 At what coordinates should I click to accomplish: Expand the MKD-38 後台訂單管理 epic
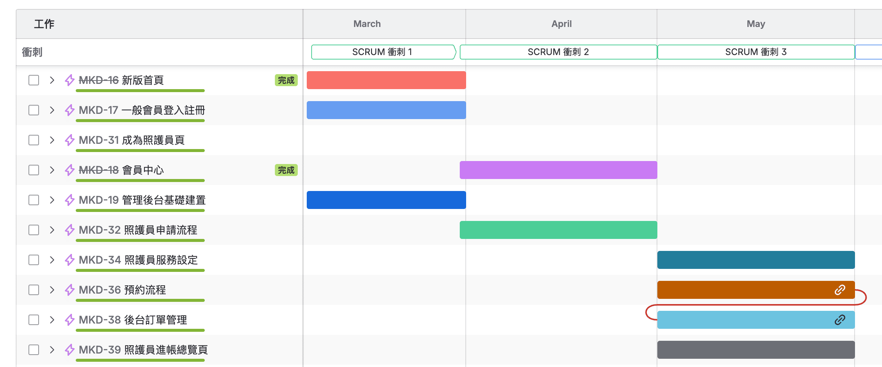point(52,320)
